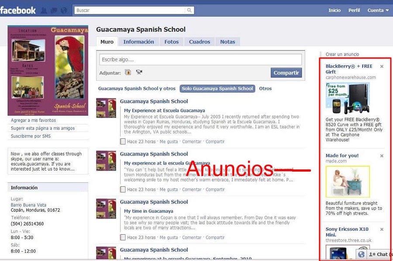
Task: Close the Made for you ad
Action: click(382, 156)
